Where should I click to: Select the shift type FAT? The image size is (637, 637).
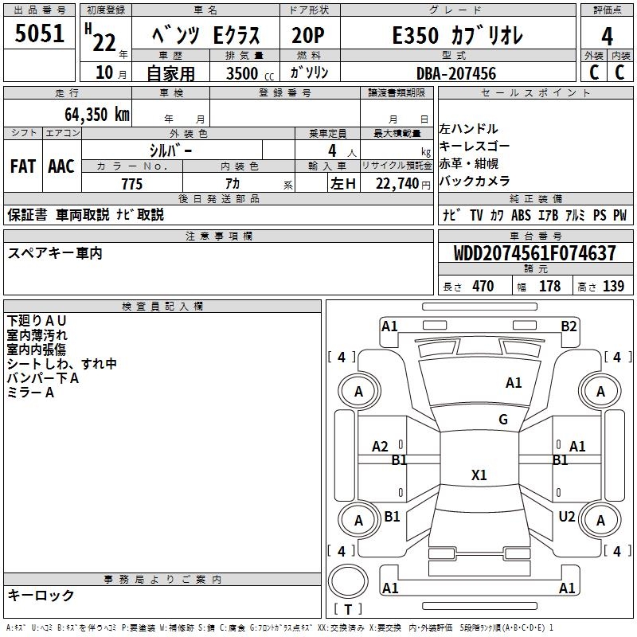[x=23, y=166]
